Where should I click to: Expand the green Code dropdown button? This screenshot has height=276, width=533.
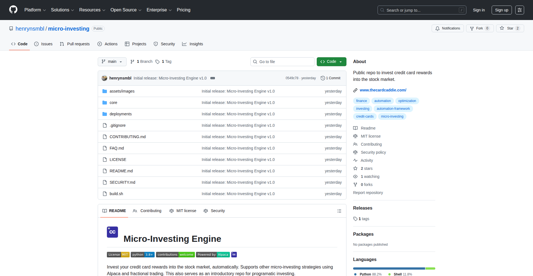(331, 62)
